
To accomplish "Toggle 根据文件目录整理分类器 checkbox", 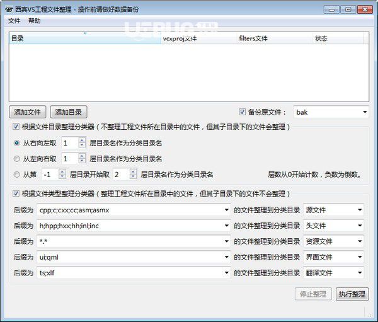I will [16, 127].
